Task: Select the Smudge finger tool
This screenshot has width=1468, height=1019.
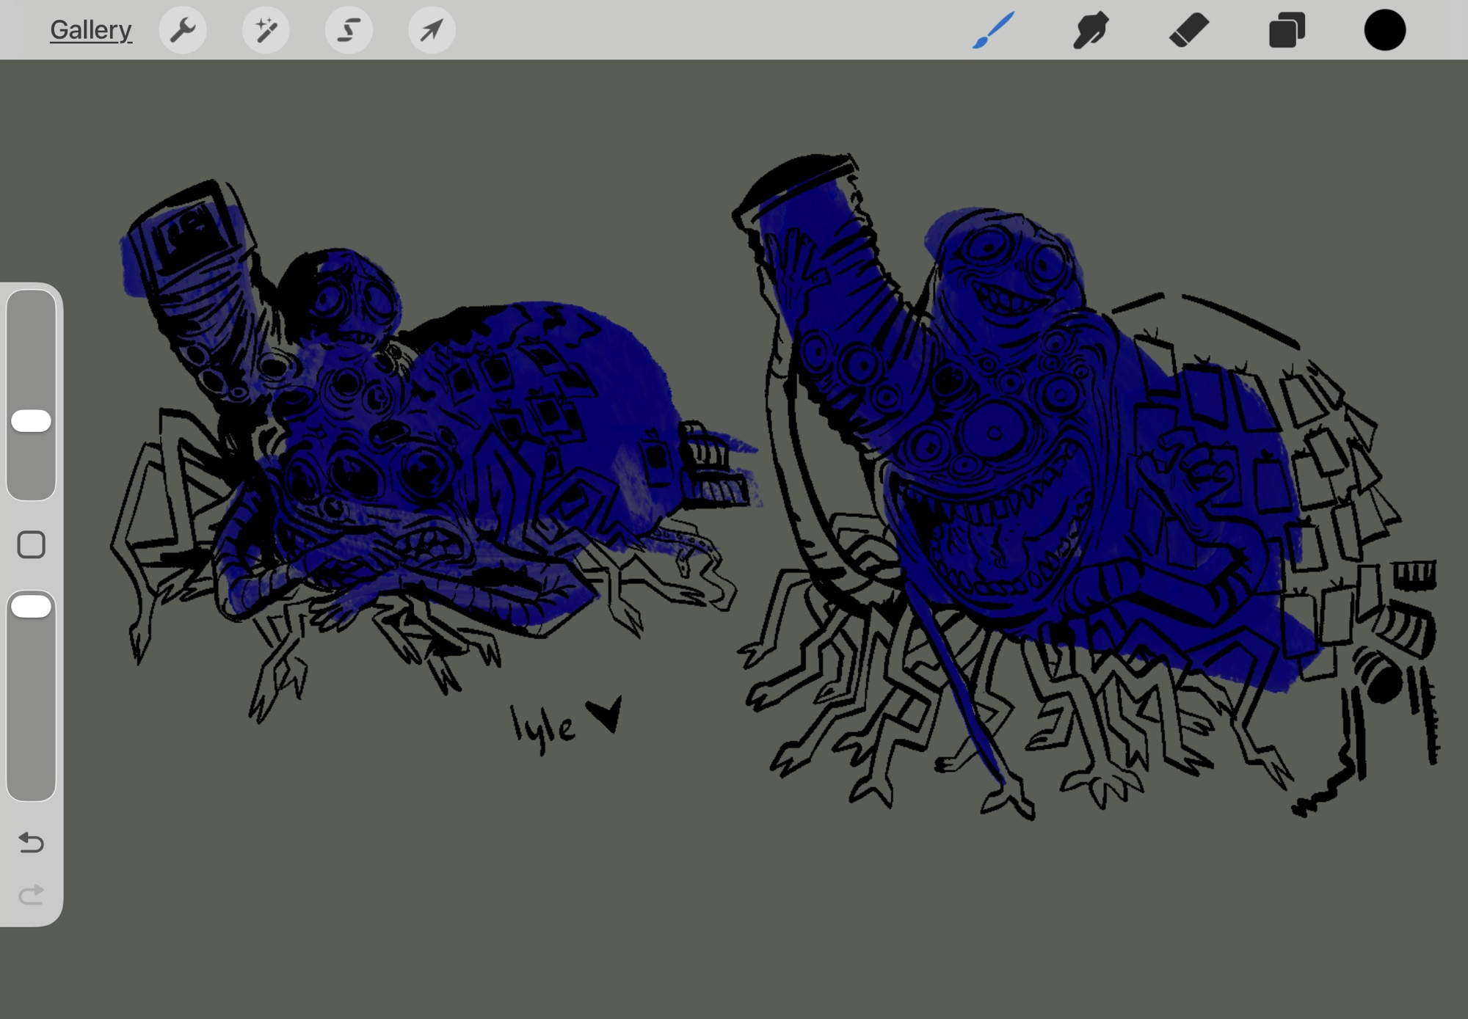Action: 1091,30
